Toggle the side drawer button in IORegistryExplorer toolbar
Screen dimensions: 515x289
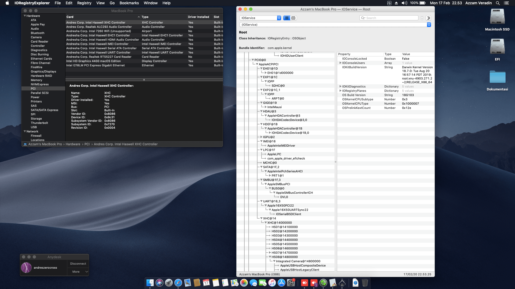pos(428,18)
